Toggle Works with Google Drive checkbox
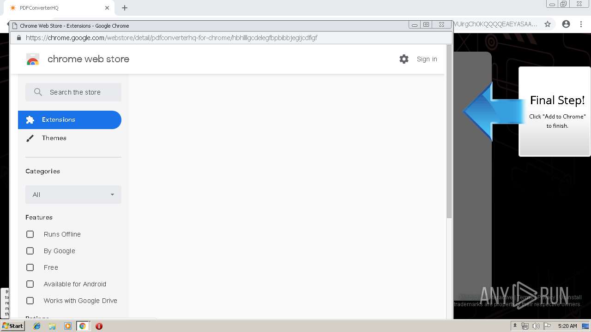Viewport: 591px width, 332px height. coord(30,301)
